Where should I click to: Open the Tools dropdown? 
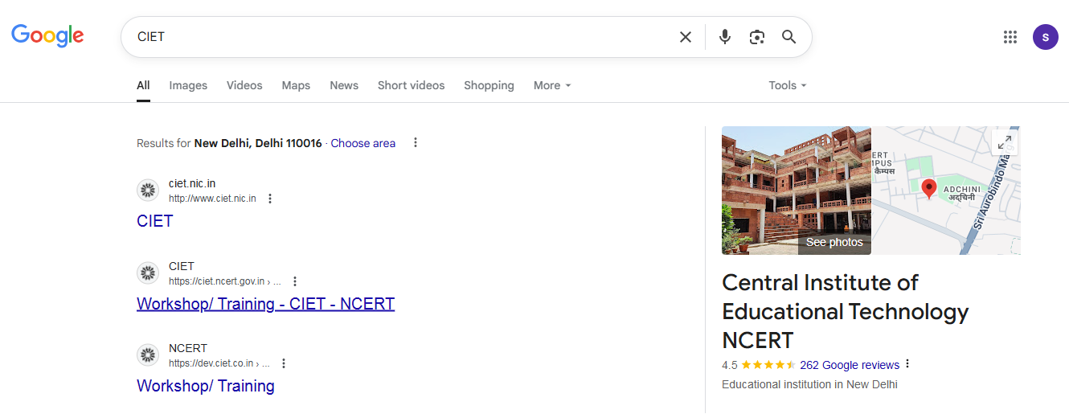(x=788, y=85)
